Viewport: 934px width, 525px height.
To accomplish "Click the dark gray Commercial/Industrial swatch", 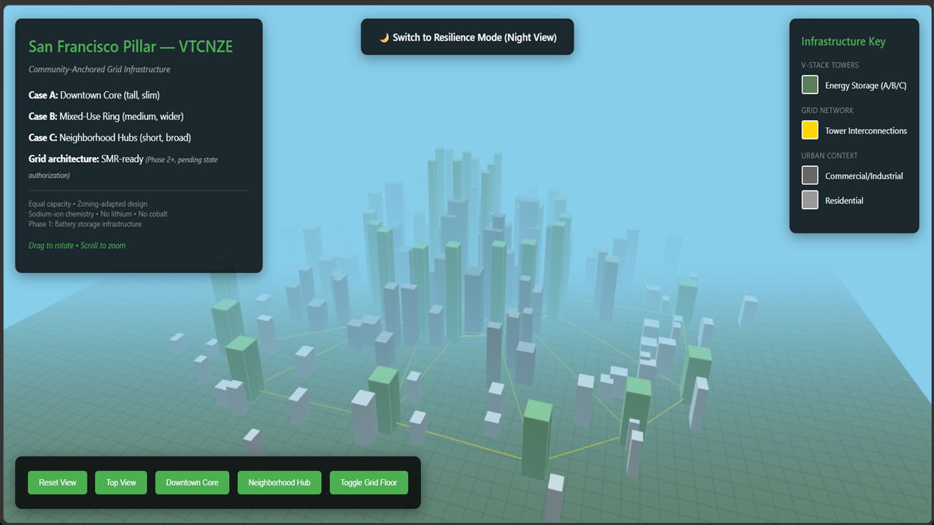I will coord(810,176).
